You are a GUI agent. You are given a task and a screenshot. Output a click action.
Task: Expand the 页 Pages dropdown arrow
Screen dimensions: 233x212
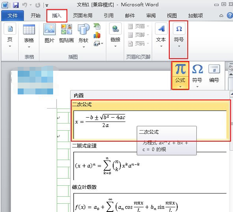[x=10, y=46]
